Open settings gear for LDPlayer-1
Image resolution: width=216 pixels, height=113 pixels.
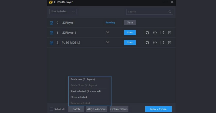[x=147, y=33]
